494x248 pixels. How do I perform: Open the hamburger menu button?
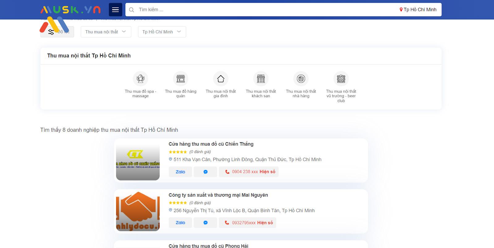115,10
